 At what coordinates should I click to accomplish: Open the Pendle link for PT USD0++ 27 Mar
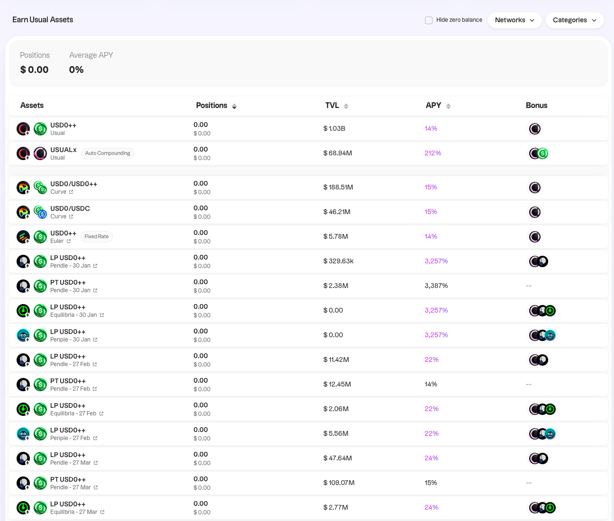coord(95,487)
